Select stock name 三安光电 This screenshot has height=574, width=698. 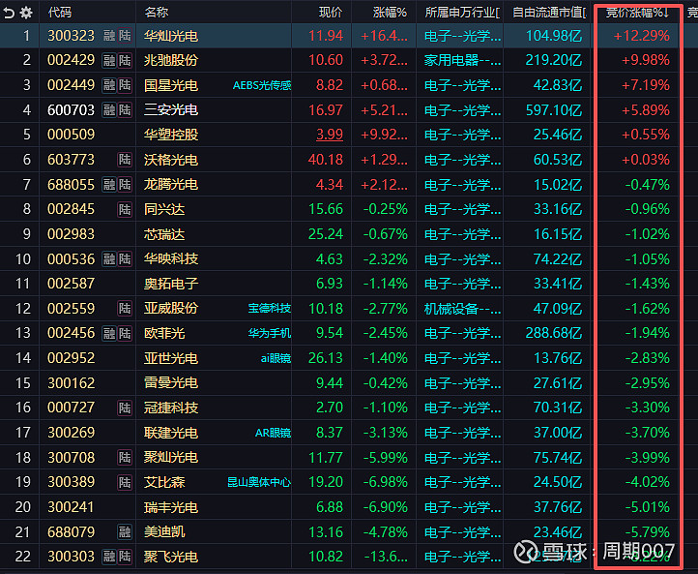(x=171, y=109)
